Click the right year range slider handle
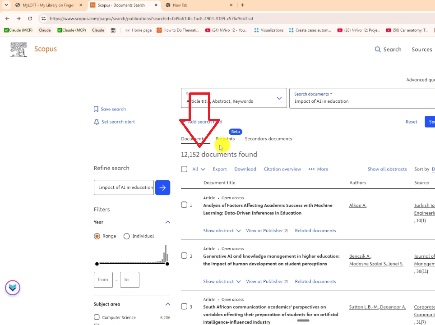Viewport: 435px width, 325px height. click(x=167, y=264)
